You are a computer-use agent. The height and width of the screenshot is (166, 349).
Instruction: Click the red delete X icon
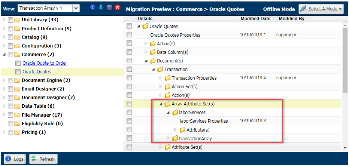117,7
